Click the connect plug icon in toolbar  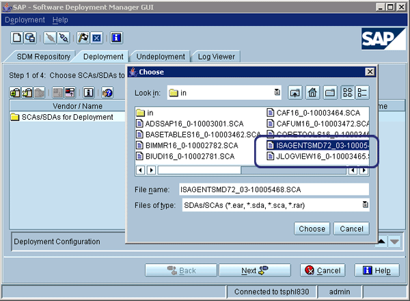51,38
